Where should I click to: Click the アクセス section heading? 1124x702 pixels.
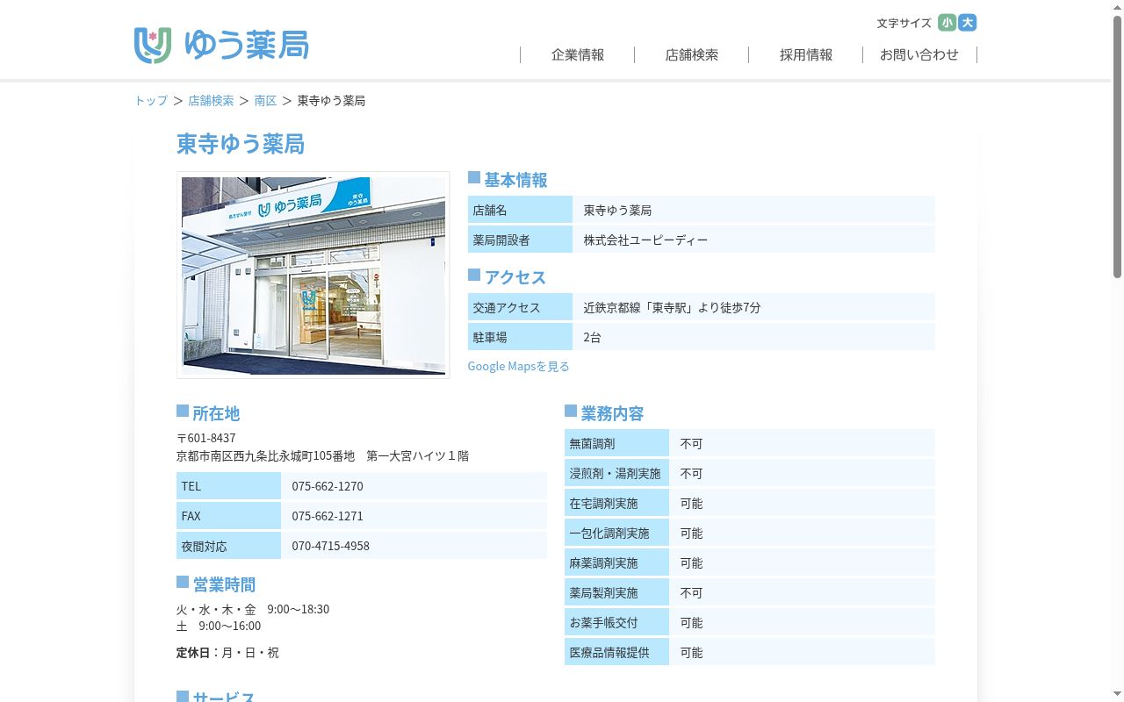pos(515,277)
